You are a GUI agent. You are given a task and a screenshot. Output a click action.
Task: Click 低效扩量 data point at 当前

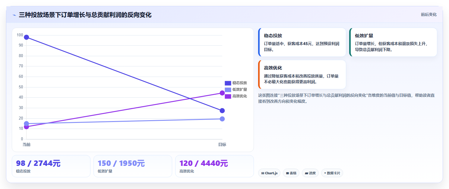click(x=27, y=123)
